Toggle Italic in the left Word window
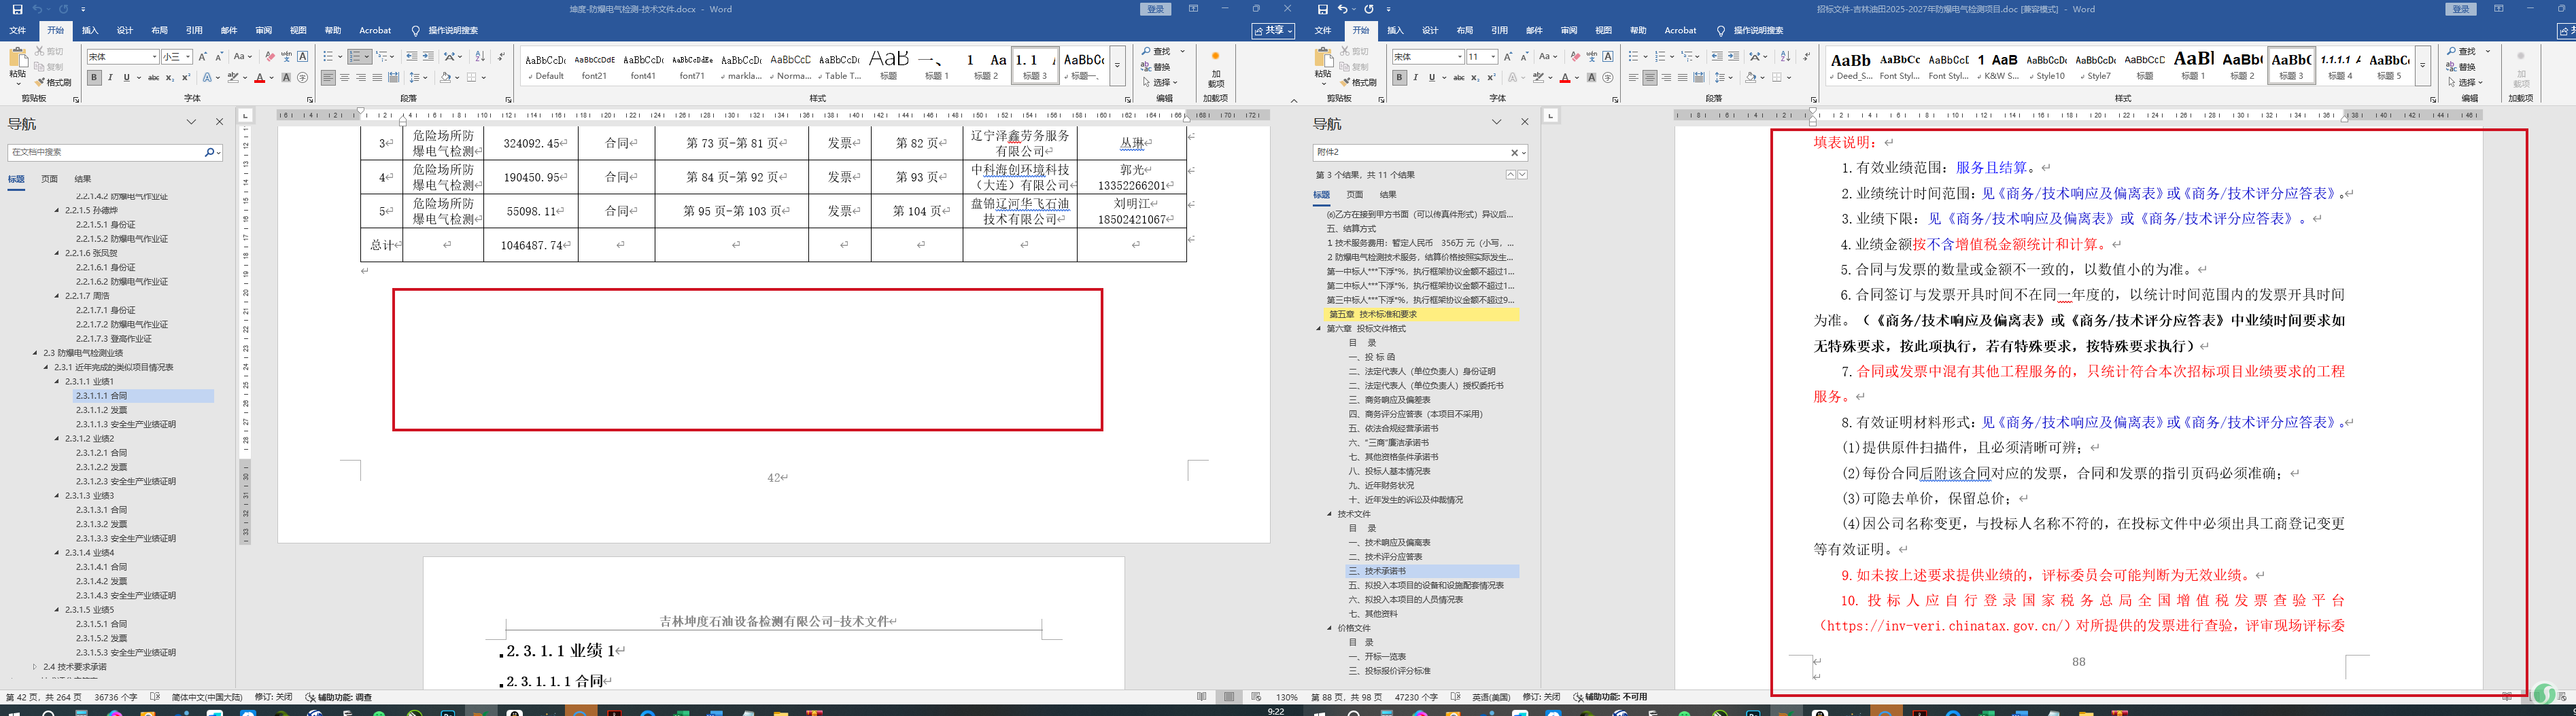The width and height of the screenshot is (2576, 716). point(110,77)
